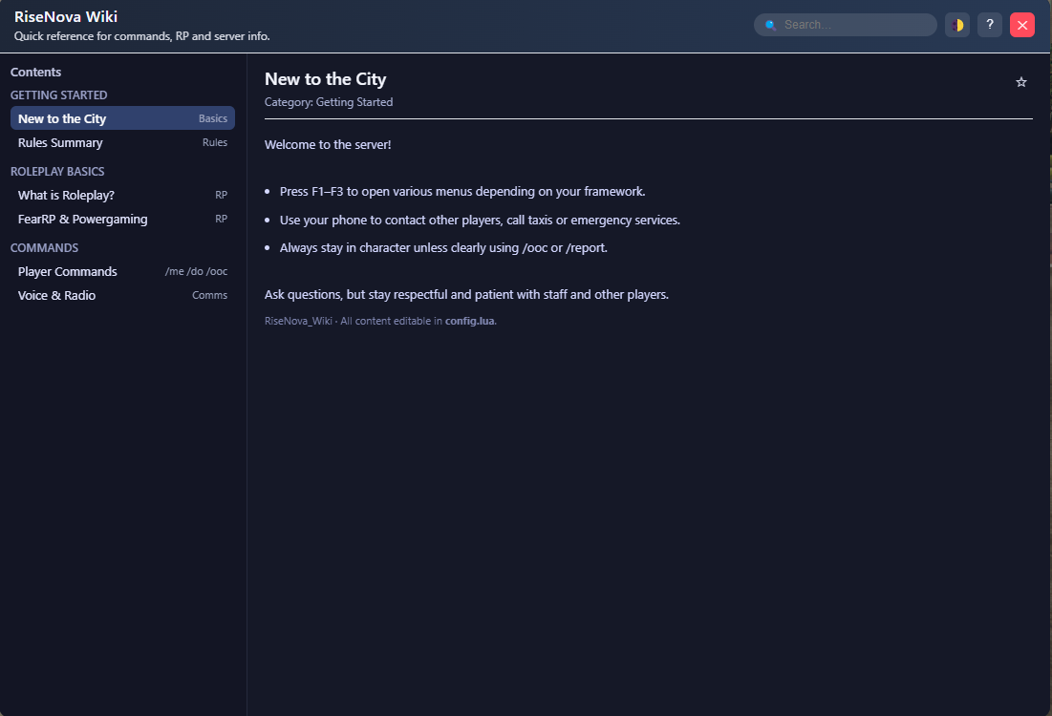Image resolution: width=1052 pixels, height=716 pixels.
Task: Click the red close button
Action: tap(1021, 24)
